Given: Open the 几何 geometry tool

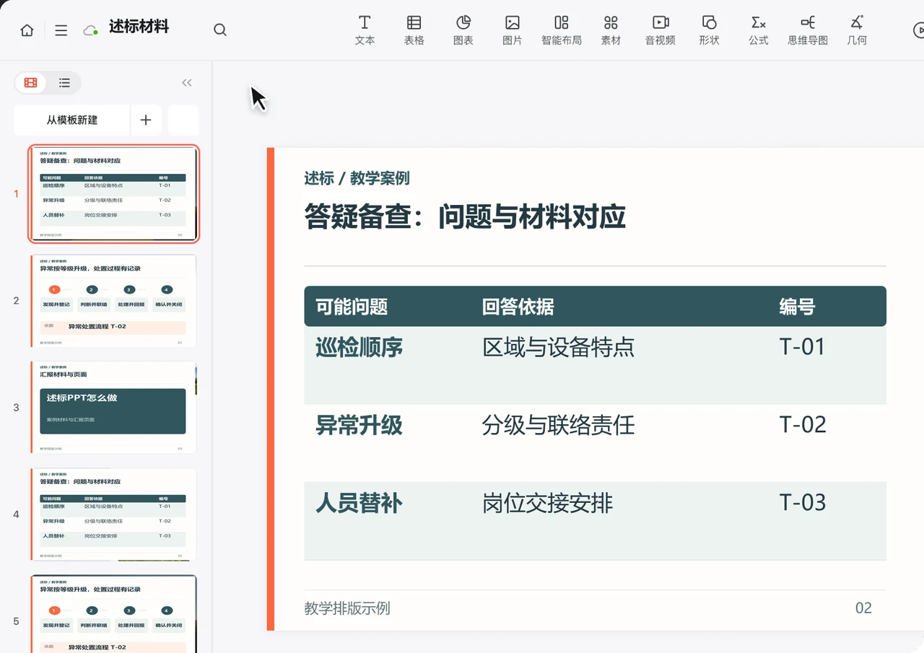Looking at the screenshot, I should 857,30.
